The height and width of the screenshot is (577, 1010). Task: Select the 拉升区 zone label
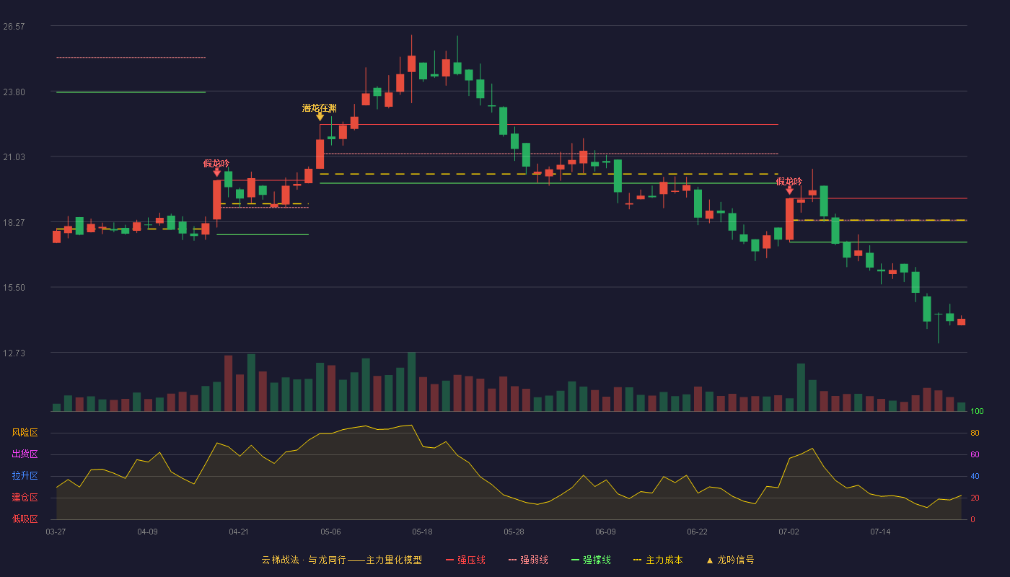pos(25,476)
